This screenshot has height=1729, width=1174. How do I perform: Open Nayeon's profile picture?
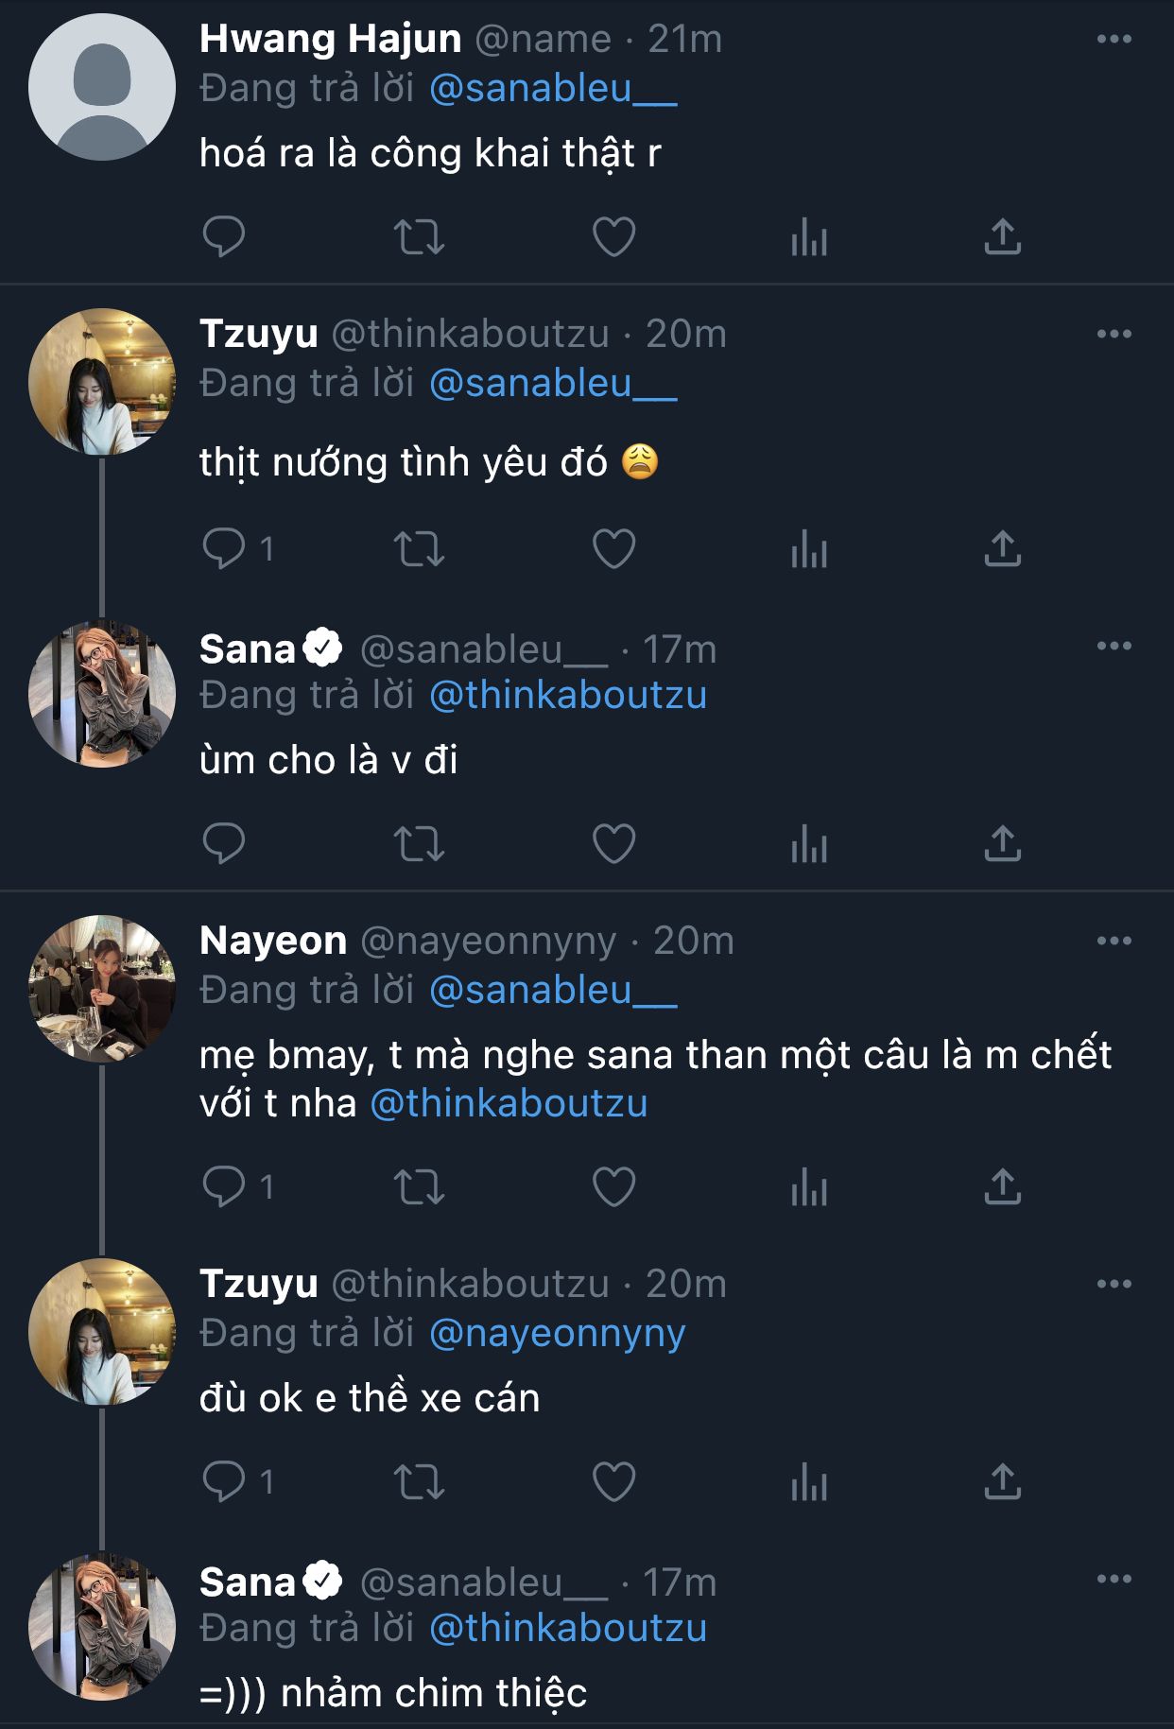point(102,988)
